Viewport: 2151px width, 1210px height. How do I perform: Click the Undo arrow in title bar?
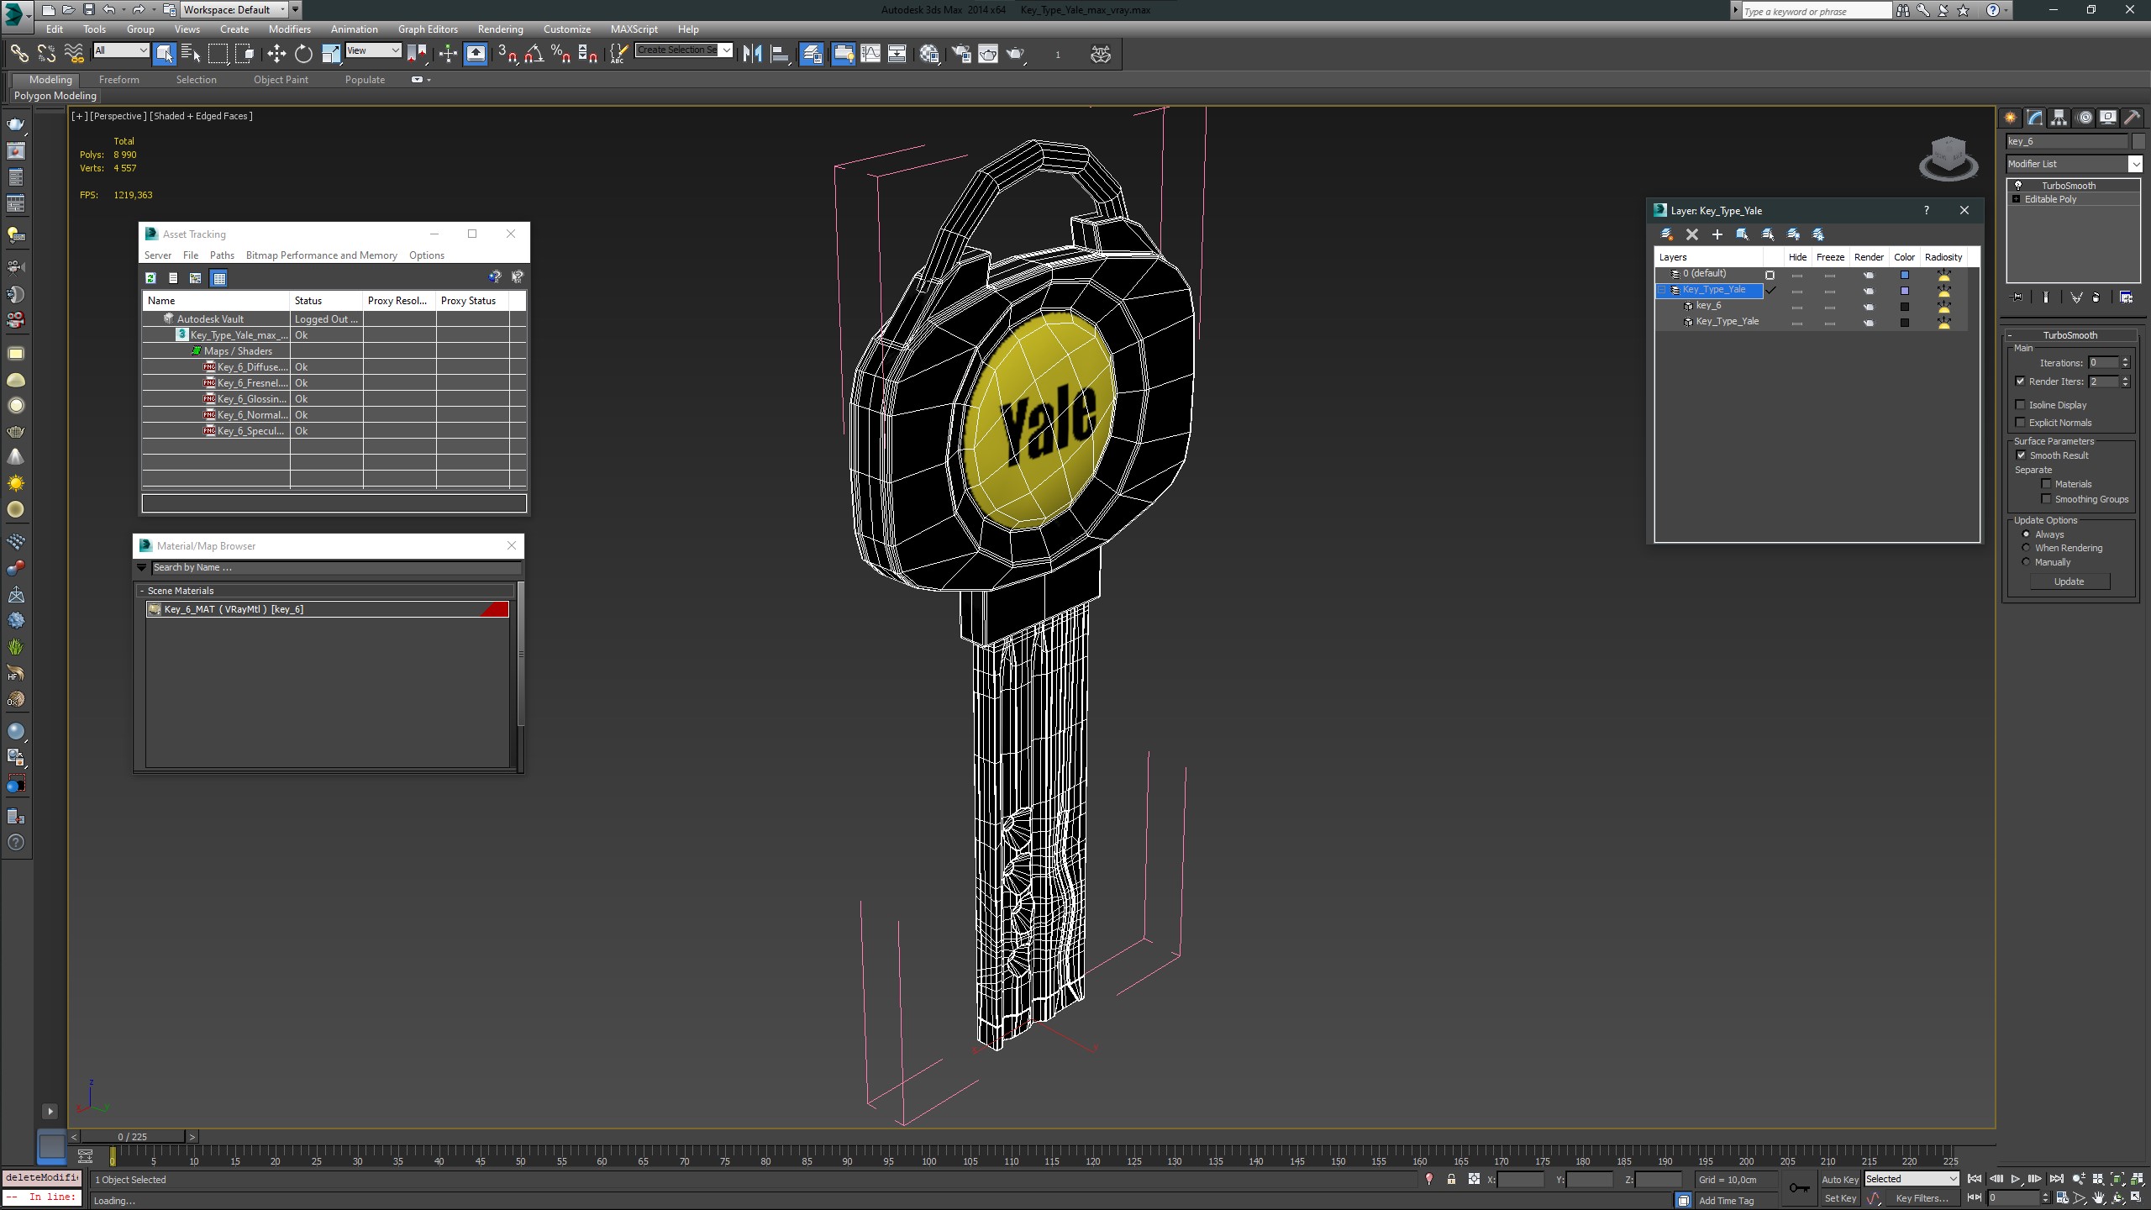[x=108, y=10]
